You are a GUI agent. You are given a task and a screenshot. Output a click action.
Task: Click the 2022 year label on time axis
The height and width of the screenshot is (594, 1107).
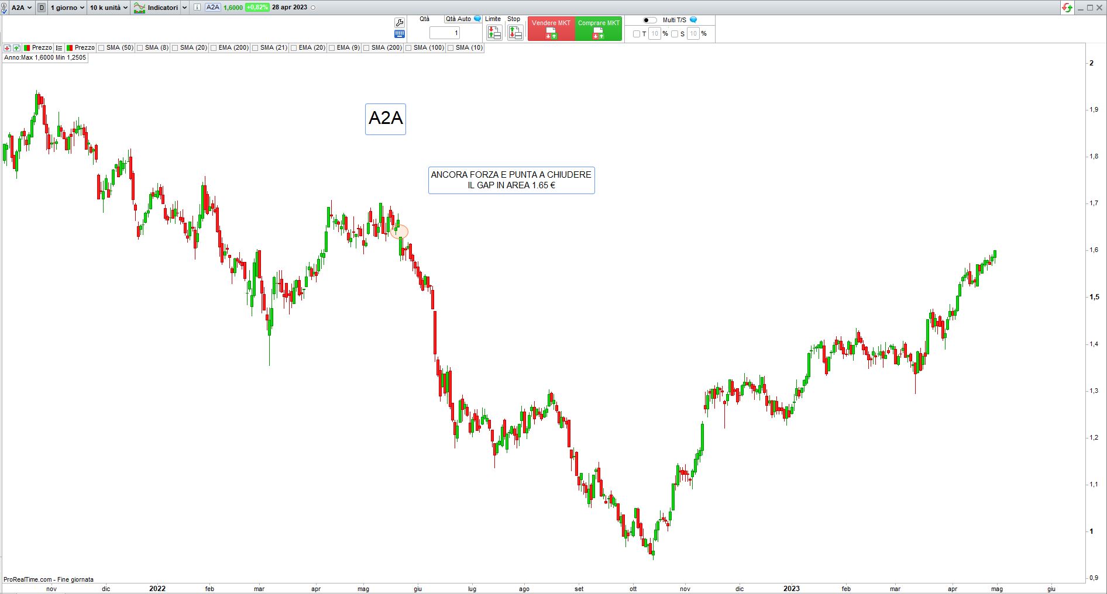click(x=157, y=589)
